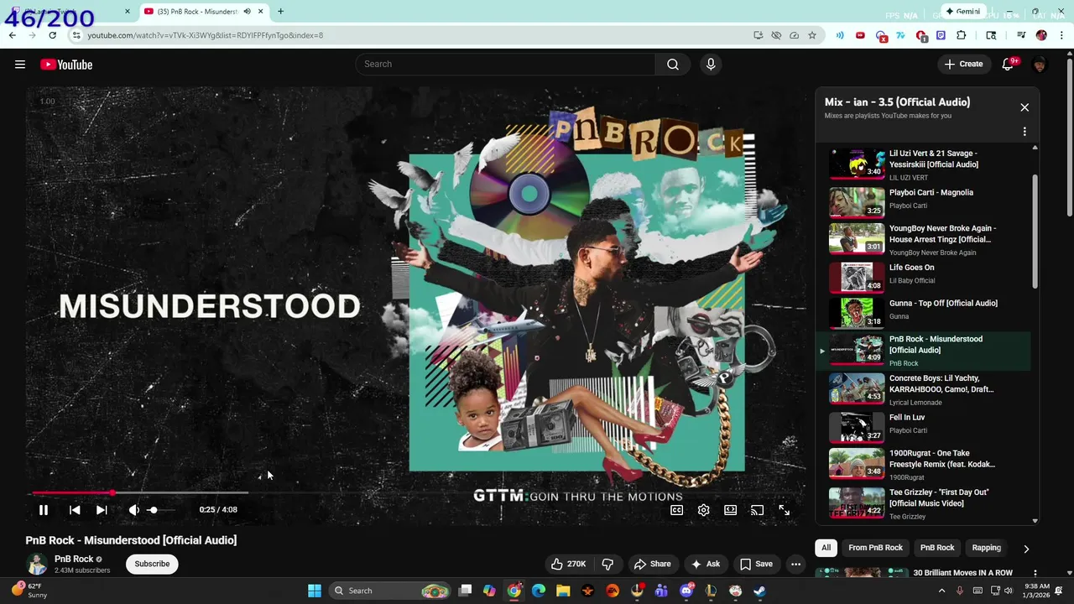The height and width of the screenshot is (604, 1074).
Task: Select the Rapping filter chip
Action: [986, 548]
